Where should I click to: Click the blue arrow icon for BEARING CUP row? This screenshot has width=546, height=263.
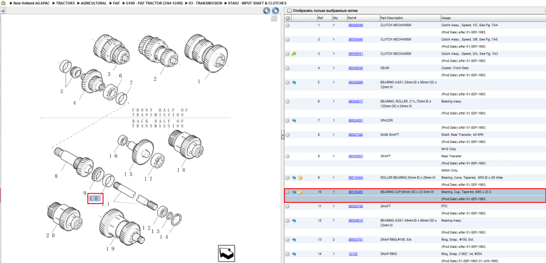pos(294,192)
